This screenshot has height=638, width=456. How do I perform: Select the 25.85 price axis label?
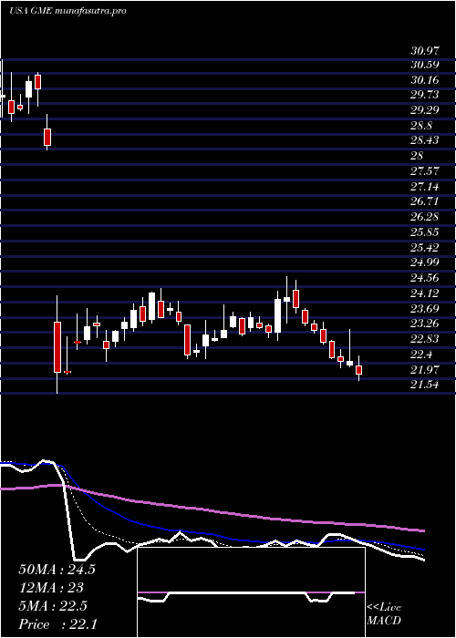tap(425, 232)
